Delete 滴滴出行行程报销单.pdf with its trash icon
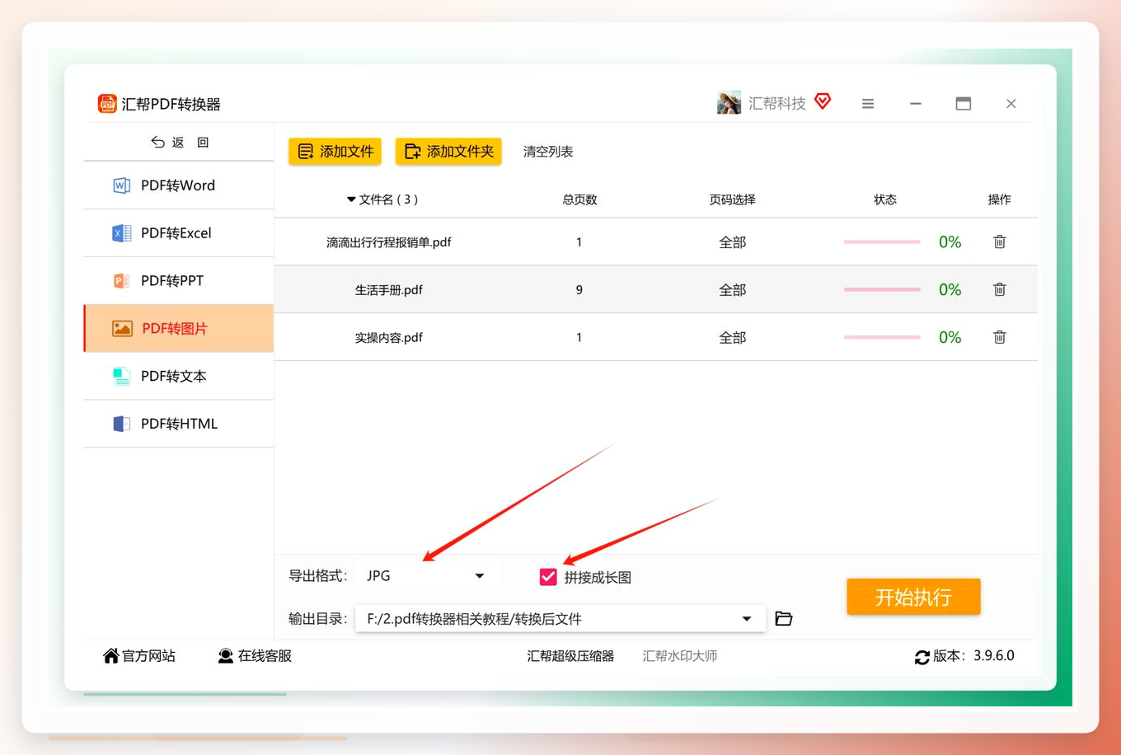This screenshot has height=755, width=1121. (x=999, y=242)
